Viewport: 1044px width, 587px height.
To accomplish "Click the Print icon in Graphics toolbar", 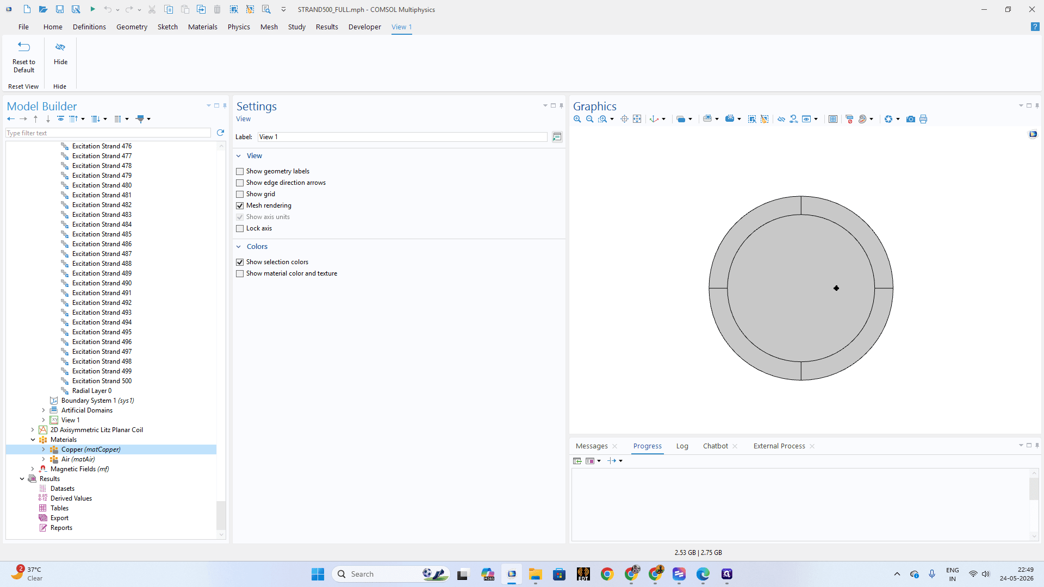I will [923, 119].
